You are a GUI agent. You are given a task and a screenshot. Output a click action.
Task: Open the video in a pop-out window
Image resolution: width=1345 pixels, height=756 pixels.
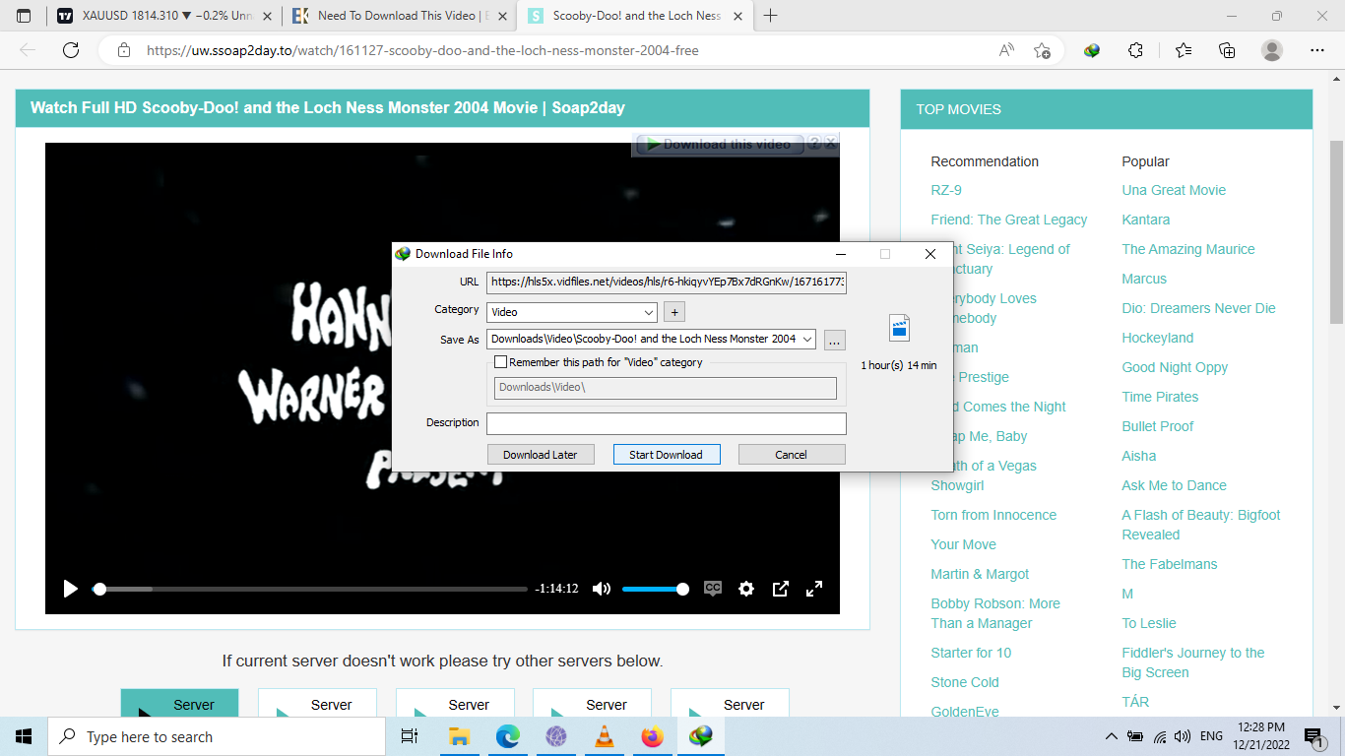[x=780, y=589]
